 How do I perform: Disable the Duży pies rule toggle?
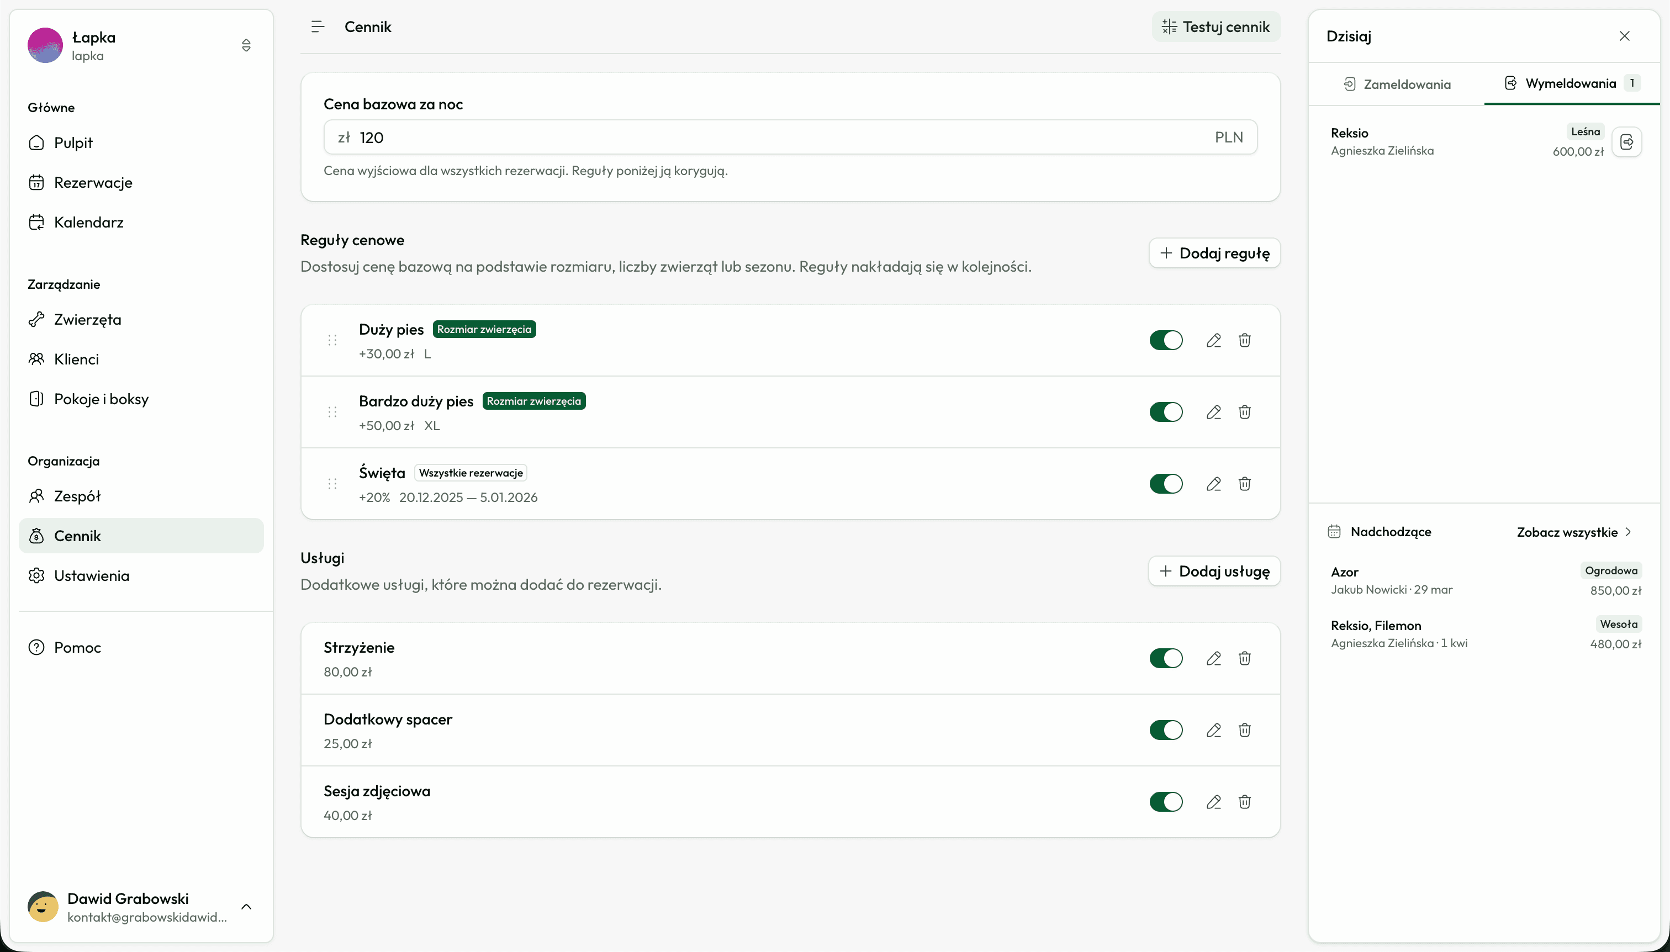(x=1166, y=340)
